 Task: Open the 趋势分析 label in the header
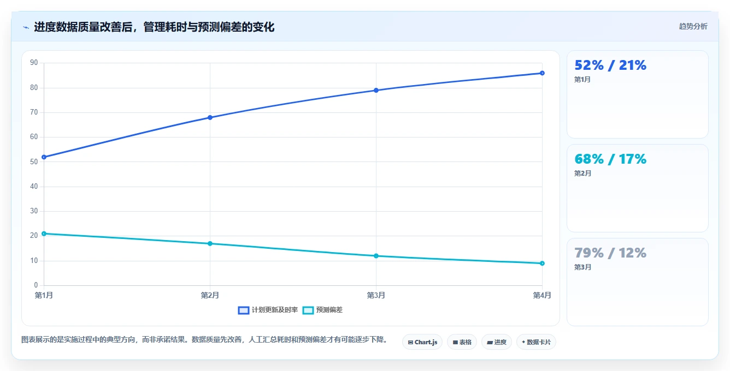pyautogui.click(x=693, y=26)
